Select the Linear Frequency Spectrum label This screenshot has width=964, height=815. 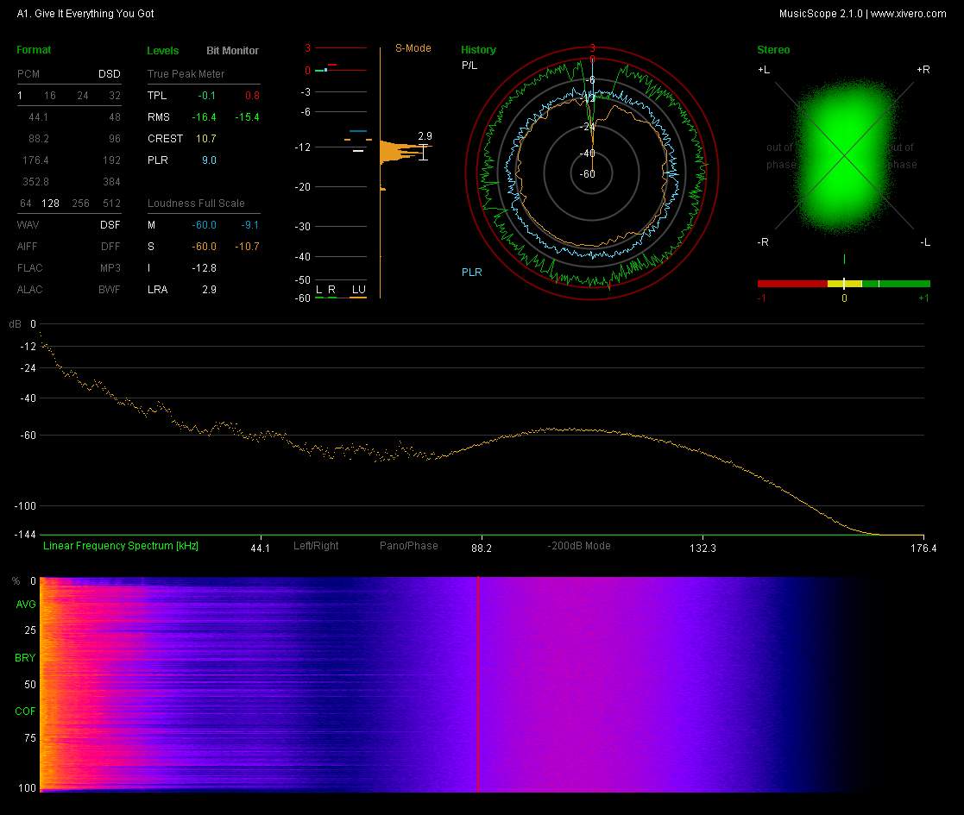120,546
